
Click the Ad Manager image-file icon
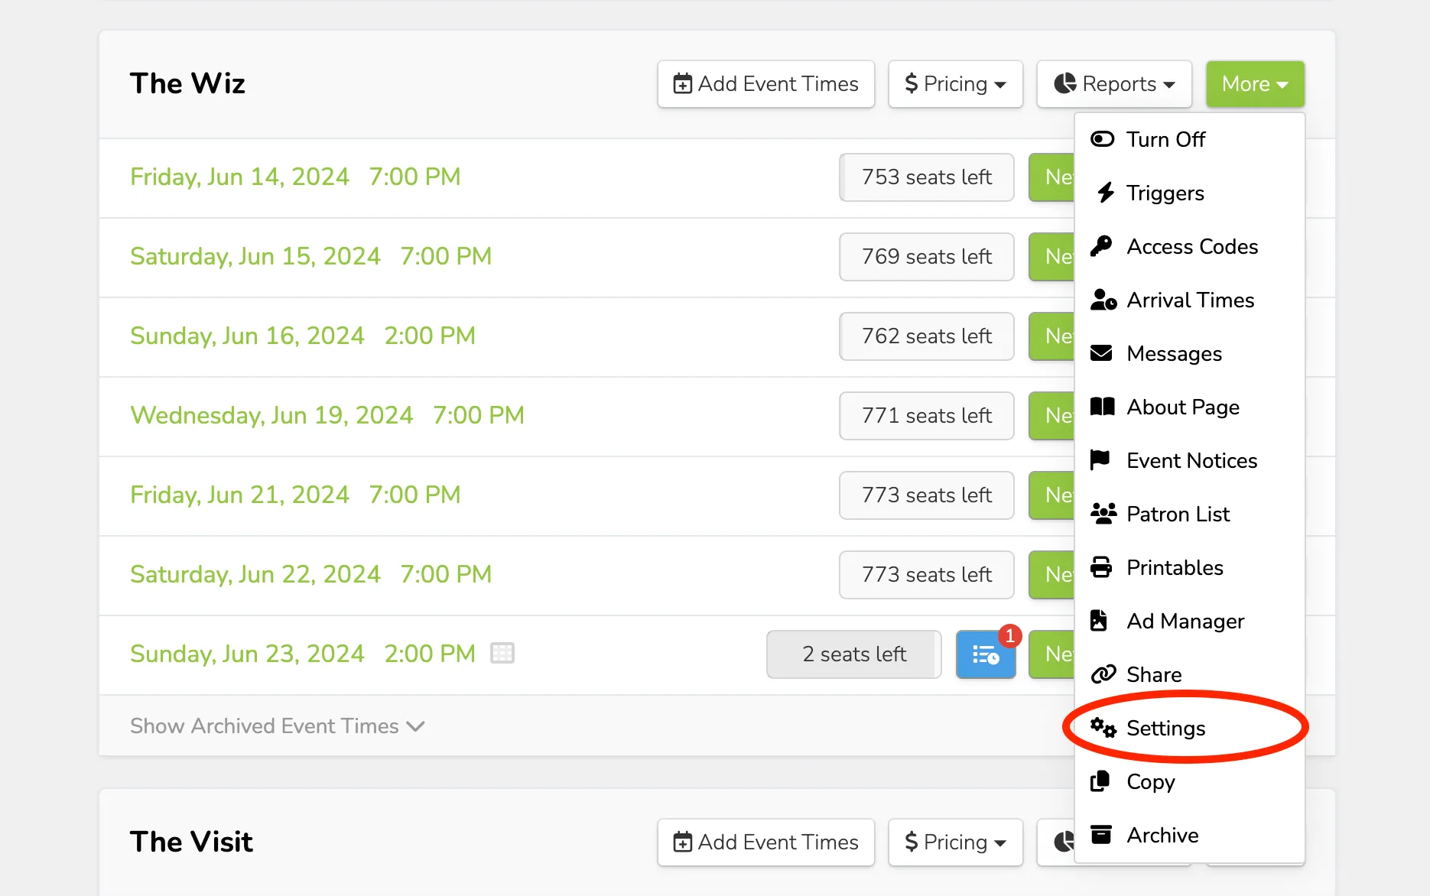(x=1099, y=621)
